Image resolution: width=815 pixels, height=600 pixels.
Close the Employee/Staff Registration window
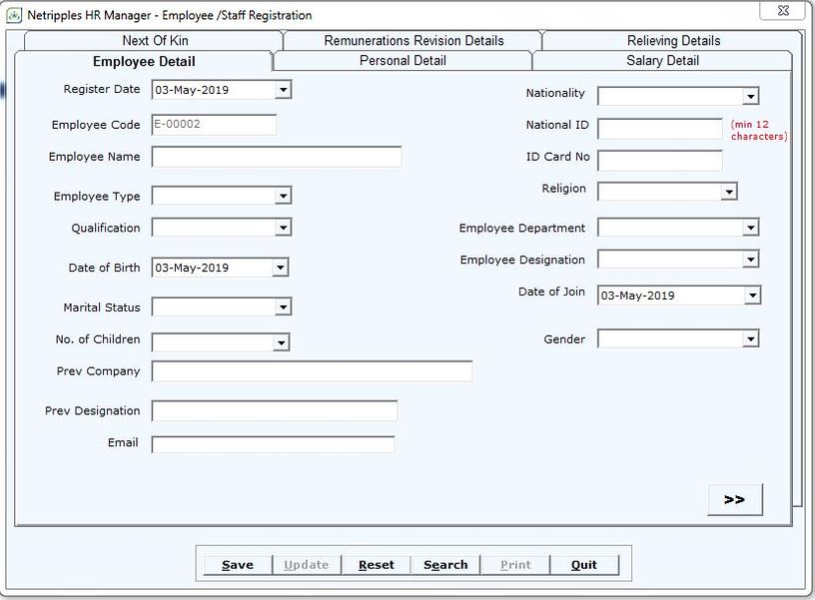[x=783, y=10]
